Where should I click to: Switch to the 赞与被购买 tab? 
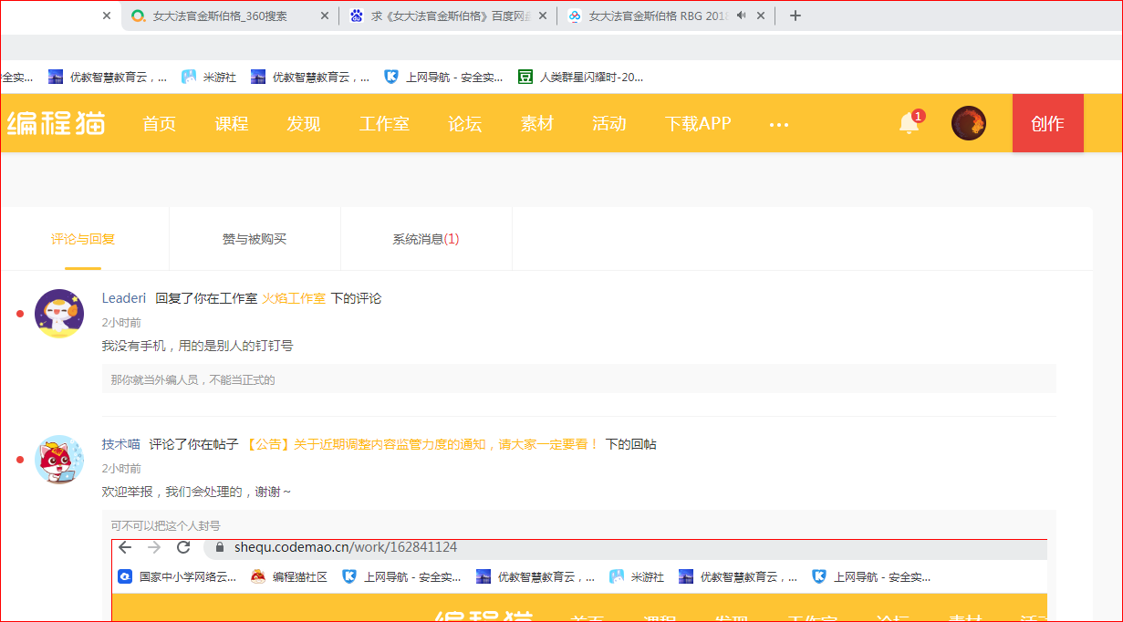[x=255, y=239]
